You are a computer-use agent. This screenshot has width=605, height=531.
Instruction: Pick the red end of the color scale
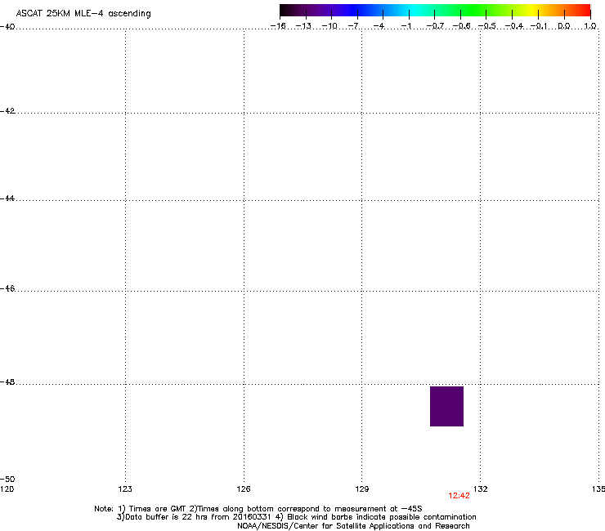[583, 10]
